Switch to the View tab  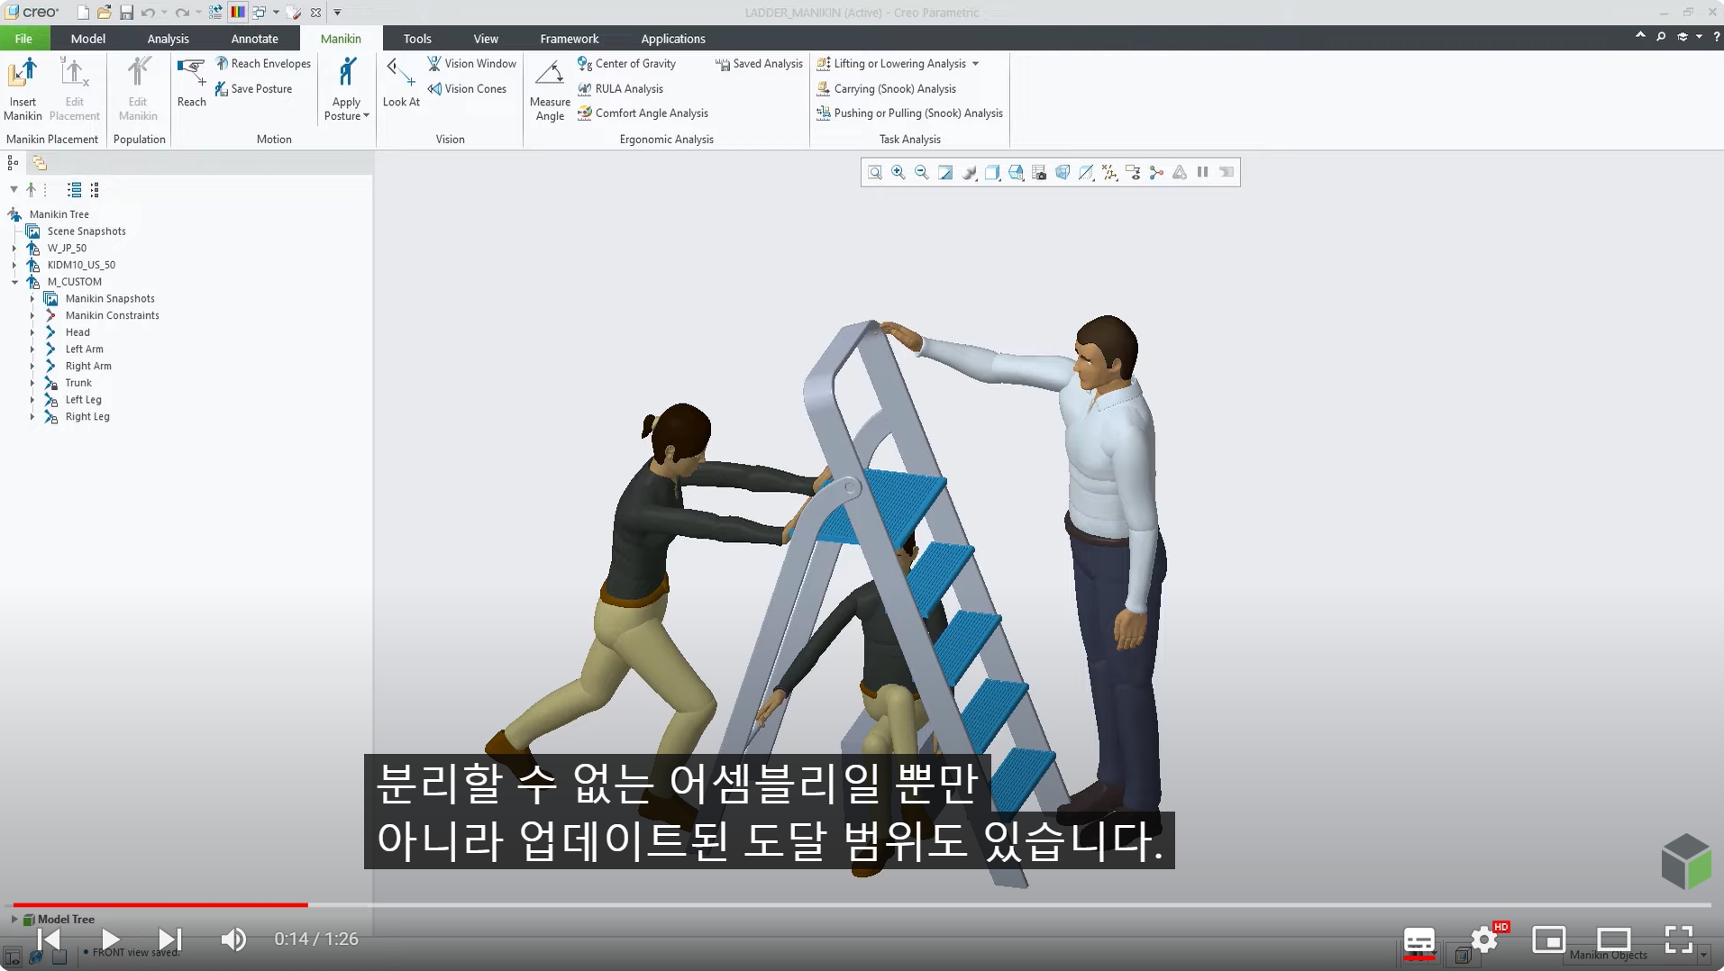(x=486, y=39)
